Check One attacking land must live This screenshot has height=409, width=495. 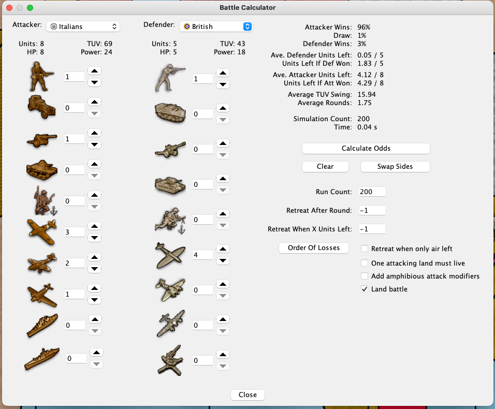[x=365, y=263]
